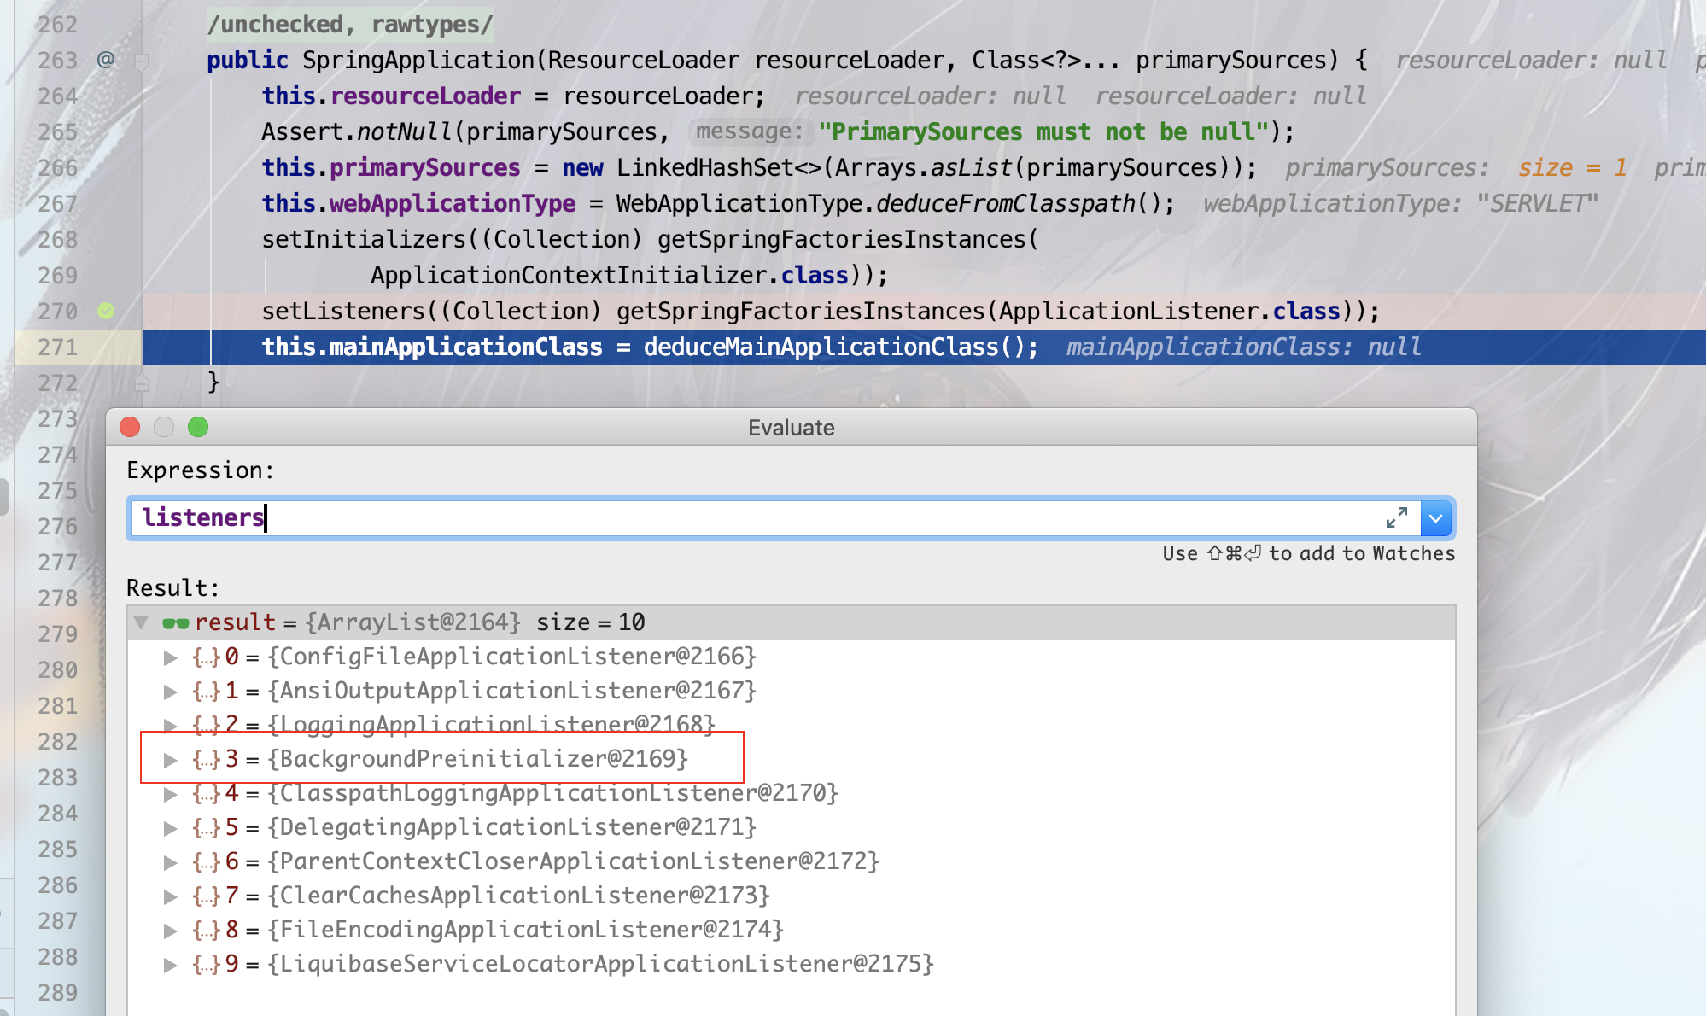
Task: Click the green zoom button of Evaluate
Action: 198,427
